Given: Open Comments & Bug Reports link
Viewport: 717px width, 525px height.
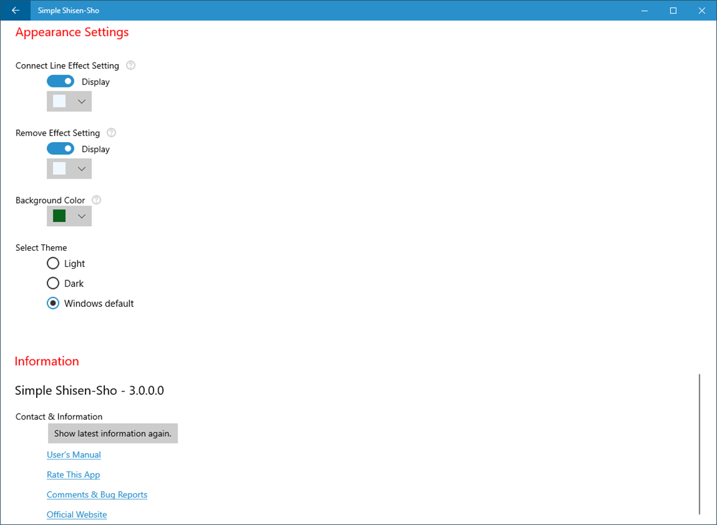Looking at the screenshot, I should [x=97, y=494].
